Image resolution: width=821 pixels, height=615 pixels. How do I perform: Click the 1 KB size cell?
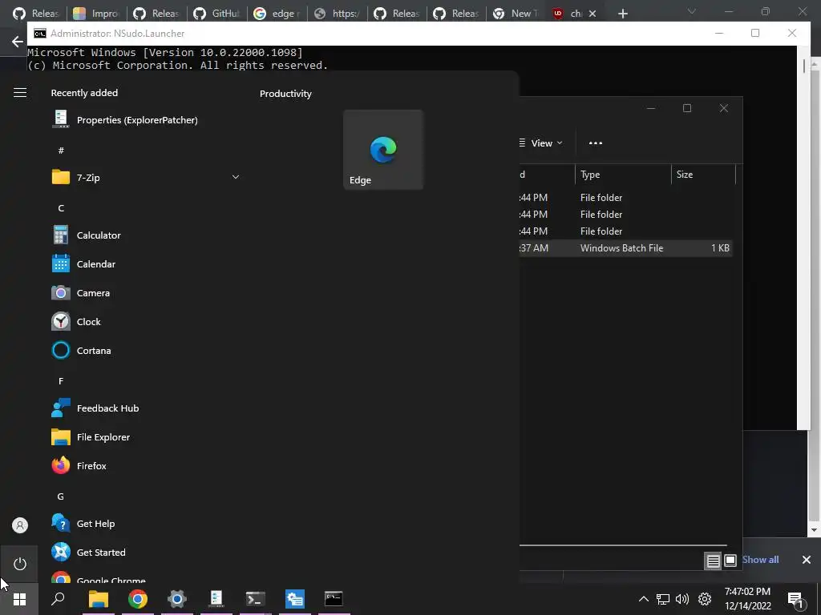pos(720,248)
